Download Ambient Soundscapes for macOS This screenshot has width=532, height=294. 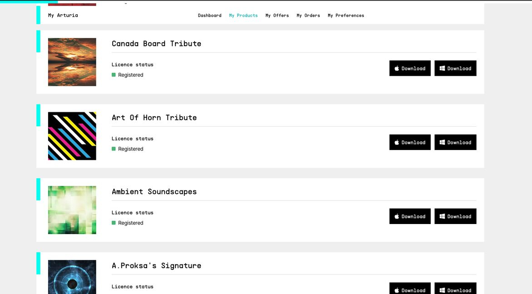coord(410,216)
